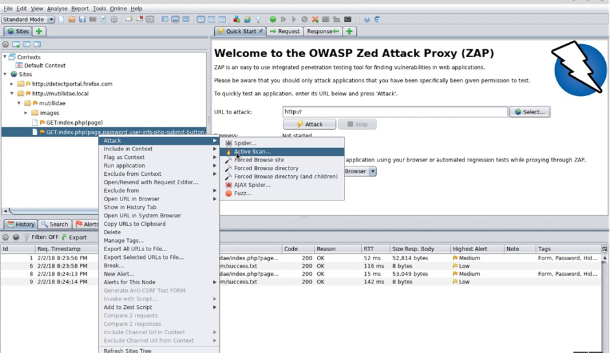Add a new tab next to Sites
The image size is (611, 353).
tap(39, 31)
